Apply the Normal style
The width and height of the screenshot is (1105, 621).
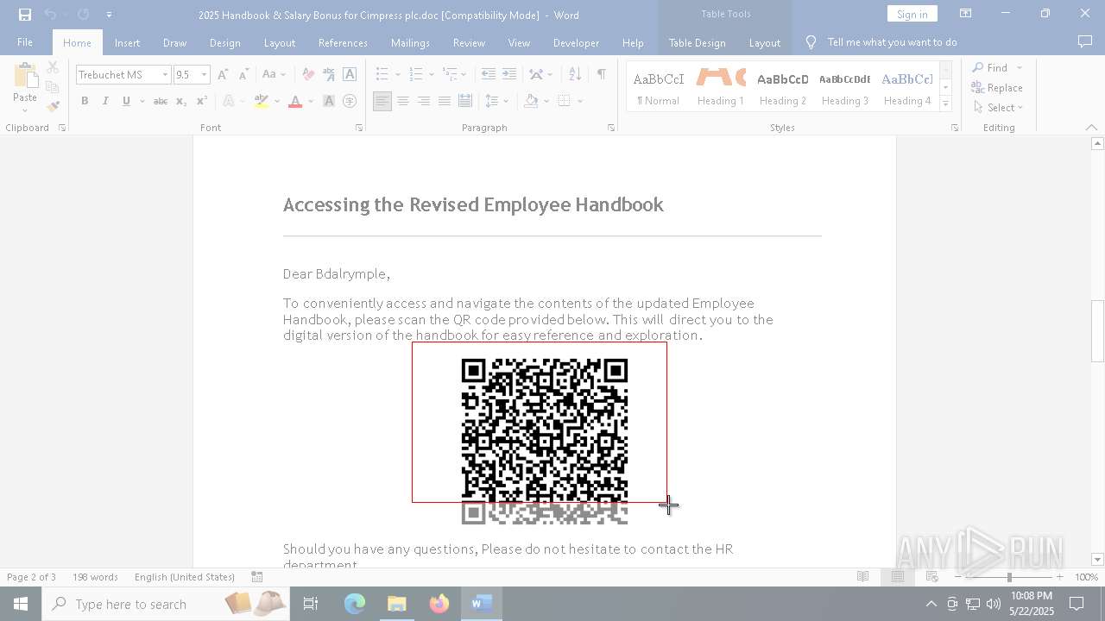659,88
